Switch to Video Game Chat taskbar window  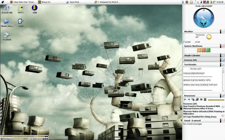click(22, 2)
